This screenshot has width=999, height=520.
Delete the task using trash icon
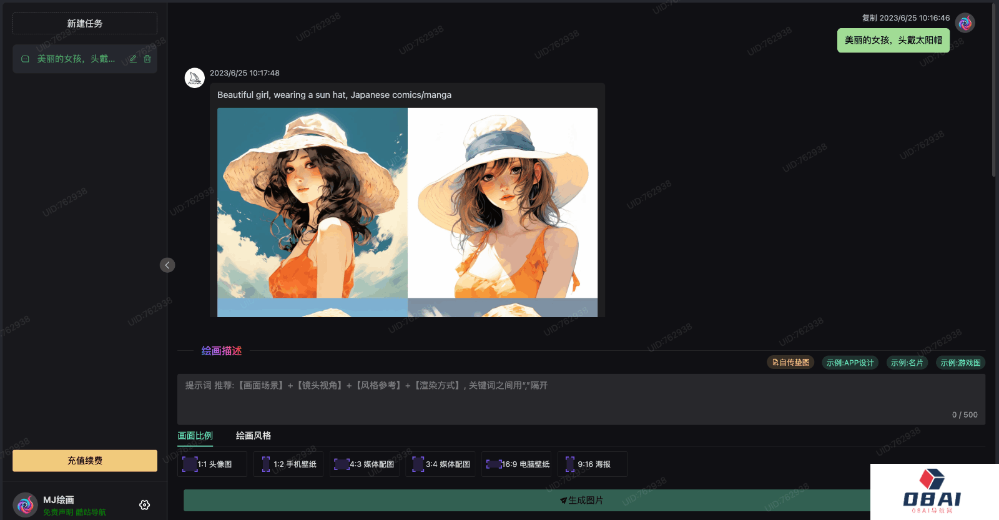[147, 59]
